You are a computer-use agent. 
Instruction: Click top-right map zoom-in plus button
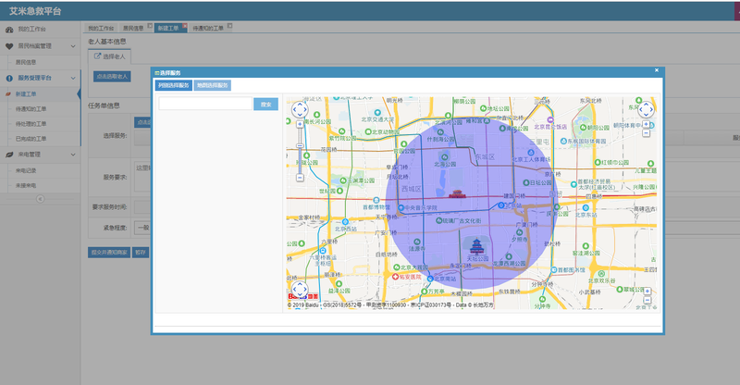tap(646, 125)
